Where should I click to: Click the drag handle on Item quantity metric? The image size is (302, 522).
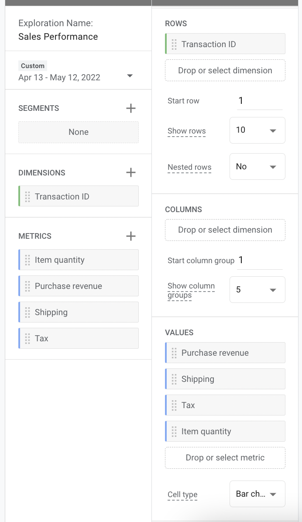pyautogui.click(x=27, y=260)
